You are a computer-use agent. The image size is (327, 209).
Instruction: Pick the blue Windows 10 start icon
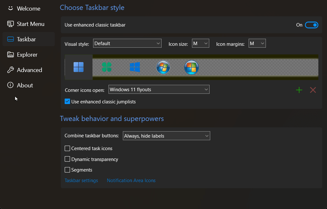click(135, 67)
